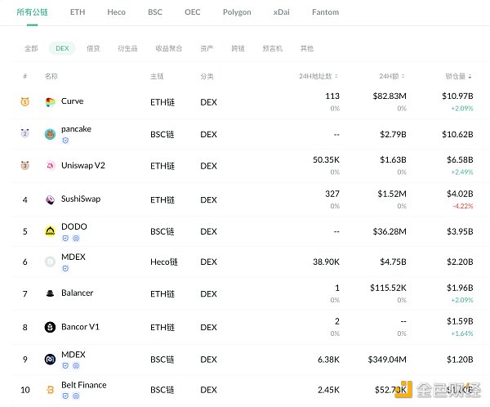Screen dimensions: 490x407
Task: Switch to the BSC chain tab
Action: [x=155, y=12]
